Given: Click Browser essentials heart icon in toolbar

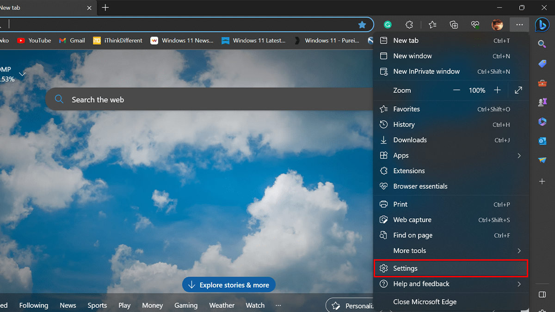Looking at the screenshot, I should pos(475,25).
